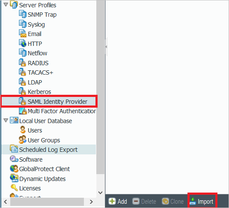
Task: Click the Import button text
Action: click(x=205, y=202)
